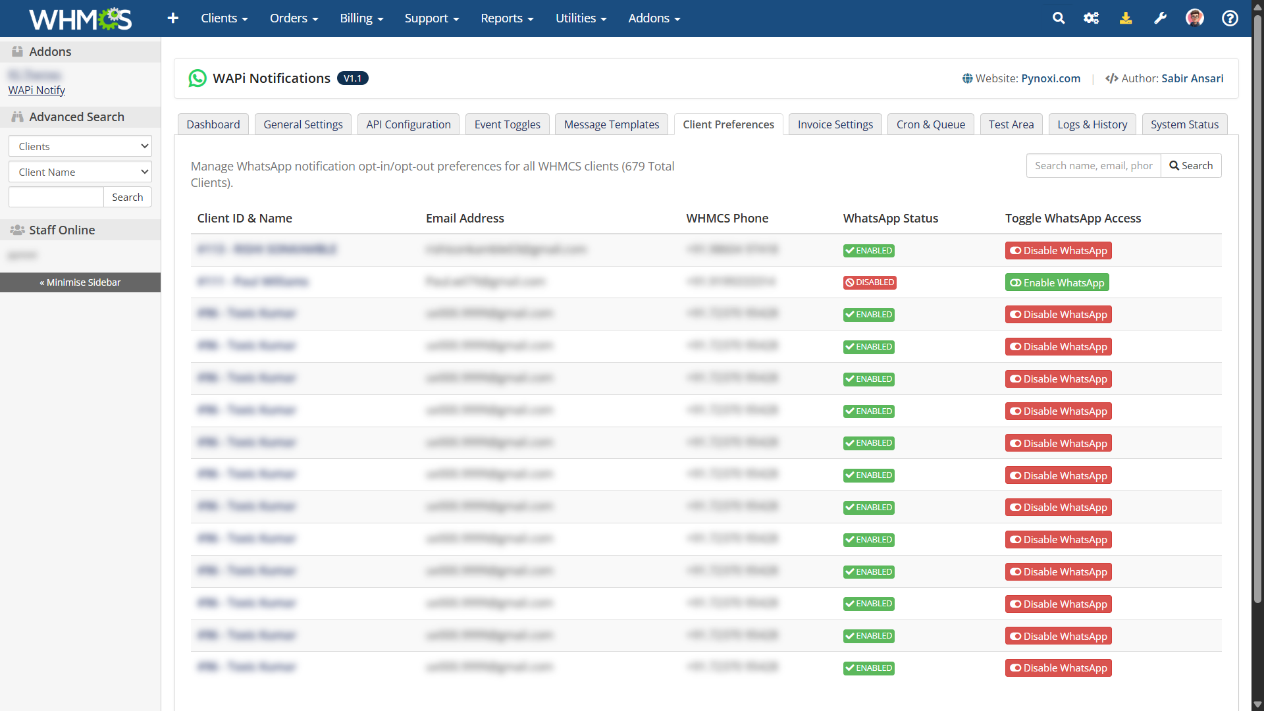Click the Addons sidebar heading icon
The width and height of the screenshot is (1264, 711).
point(18,51)
